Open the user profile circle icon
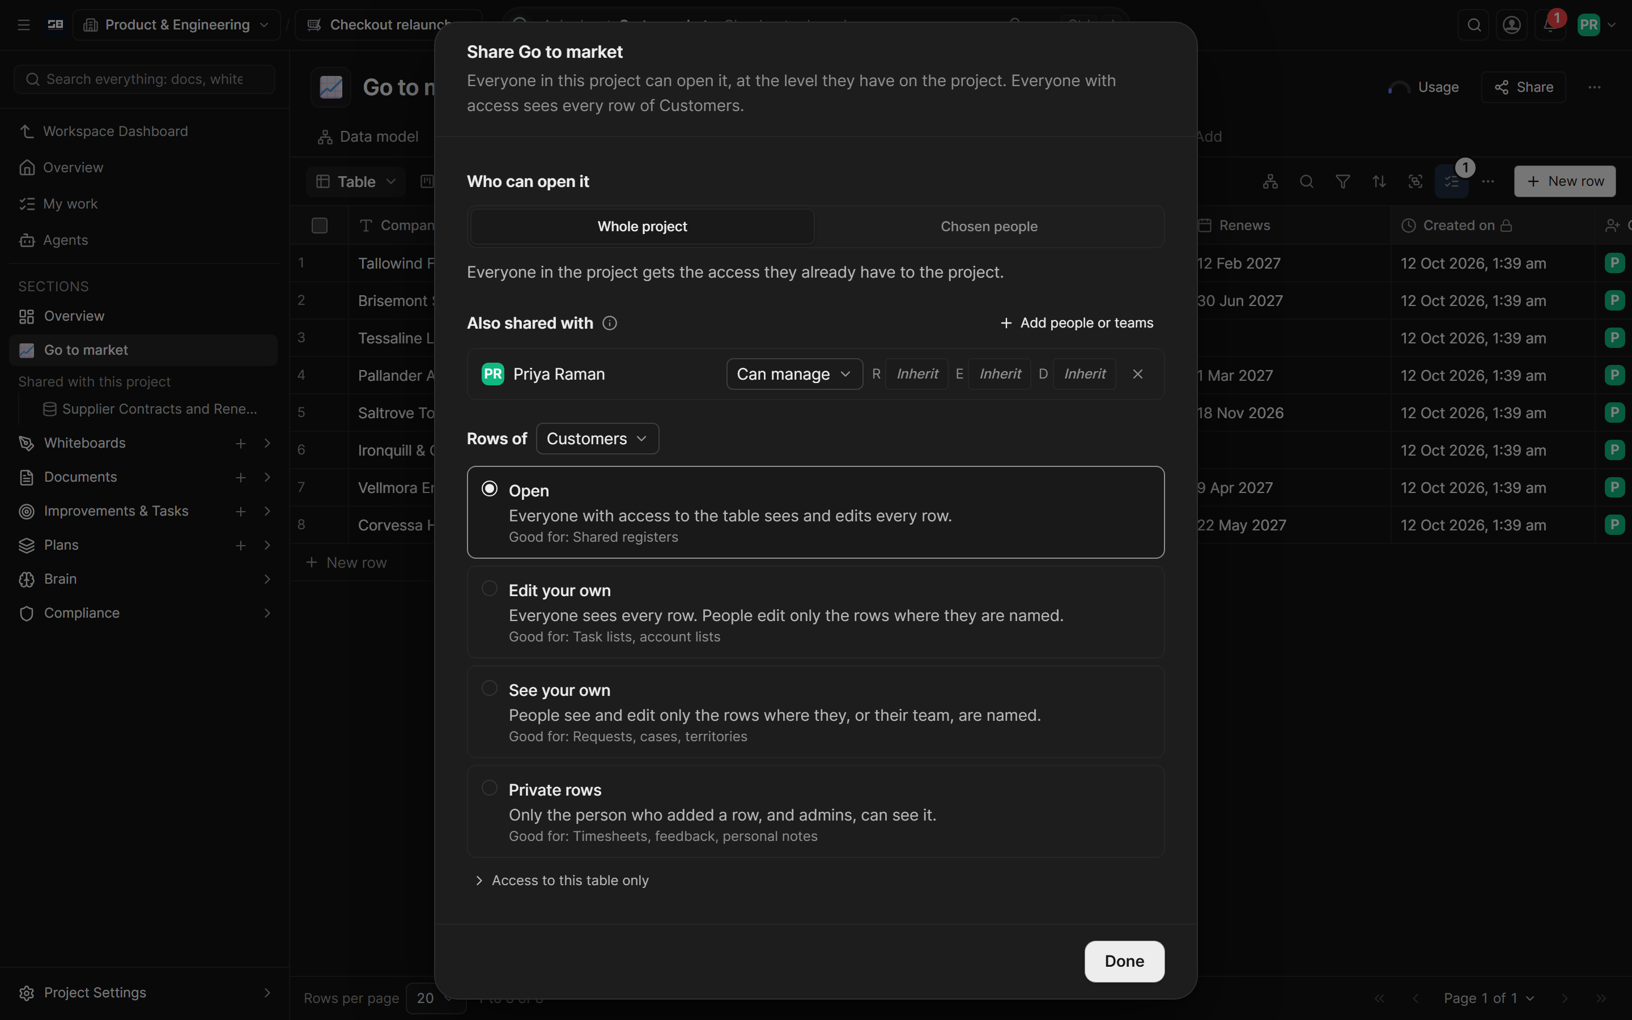1632x1020 pixels. pyautogui.click(x=1512, y=25)
